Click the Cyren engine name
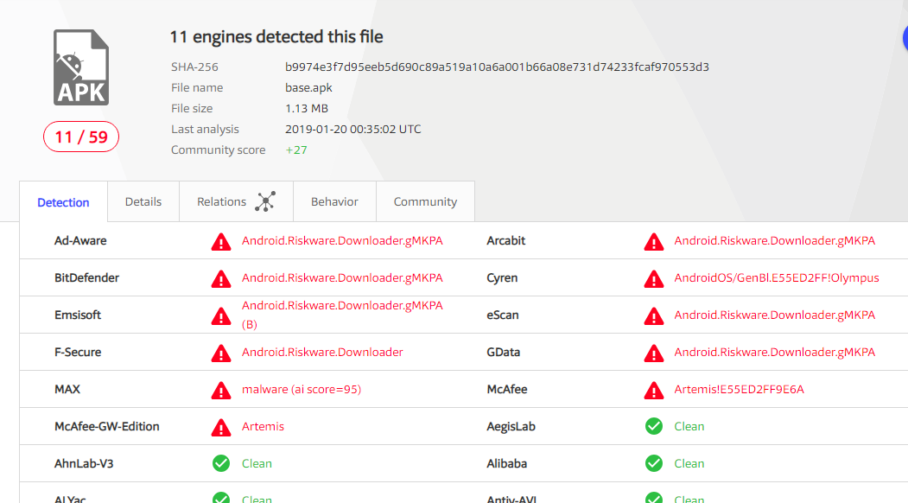Viewport: 908px width, 503px height. click(x=502, y=277)
